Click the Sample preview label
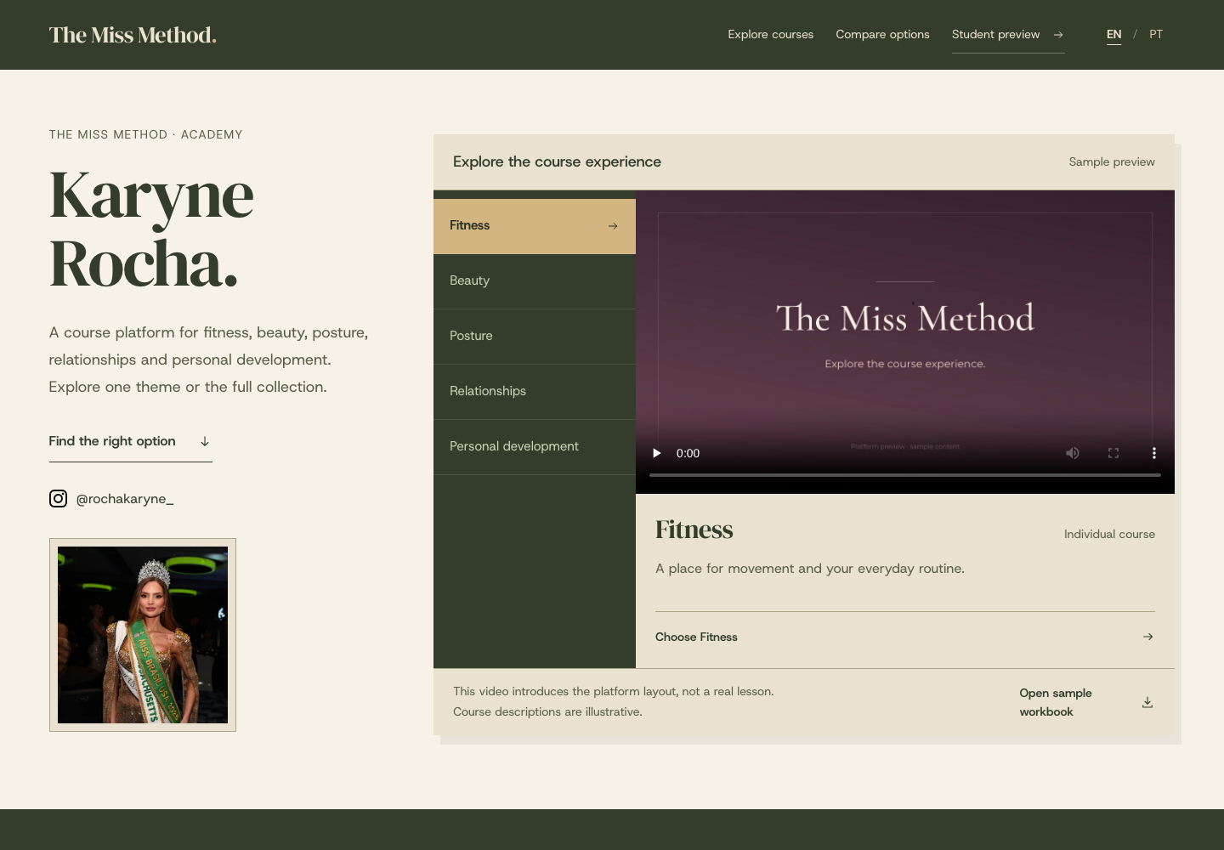The image size is (1224, 850). coord(1112,162)
